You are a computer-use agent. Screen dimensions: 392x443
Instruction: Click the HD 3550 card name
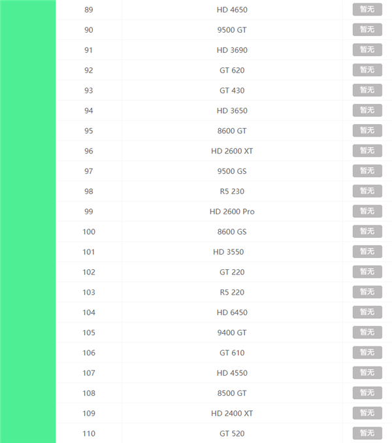[x=232, y=252]
